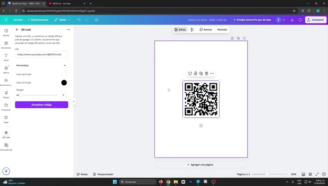The width and height of the screenshot is (328, 186).
Task: Click the Margen value box
Action: point(63,95)
